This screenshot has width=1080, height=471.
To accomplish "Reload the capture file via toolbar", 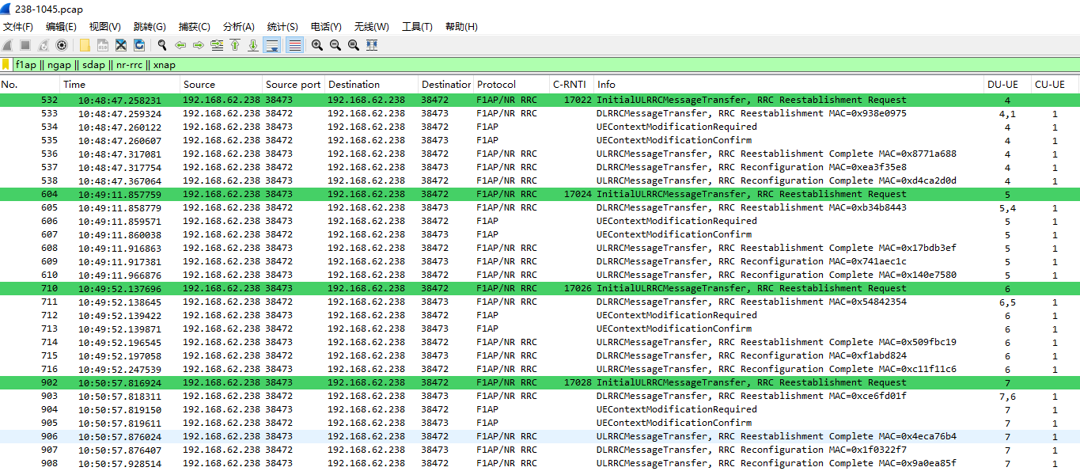I will pos(139,45).
